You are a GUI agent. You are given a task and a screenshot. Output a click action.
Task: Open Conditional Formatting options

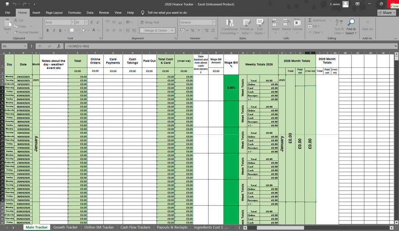click(x=230, y=26)
